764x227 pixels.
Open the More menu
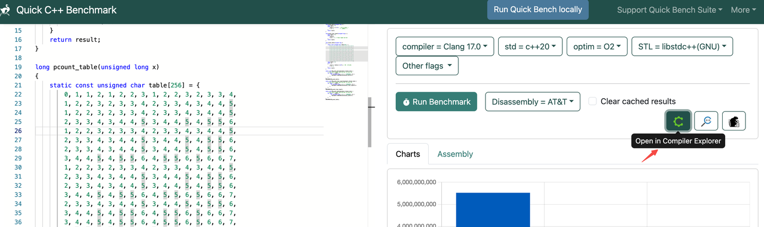pyautogui.click(x=743, y=10)
